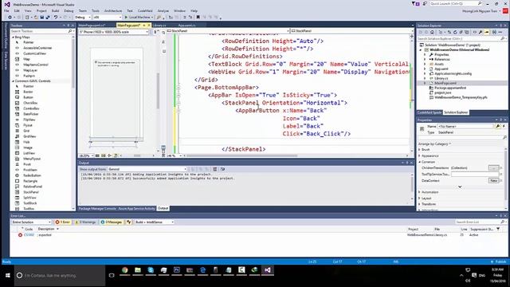Click the filter icon in Error List toolbar
The image size is (510, 287).
coord(129,222)
